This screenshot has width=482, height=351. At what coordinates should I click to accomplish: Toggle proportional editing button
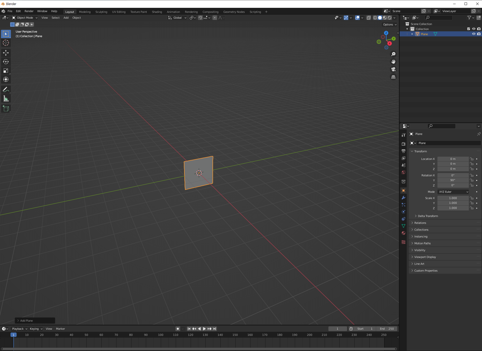pos(215,18)
